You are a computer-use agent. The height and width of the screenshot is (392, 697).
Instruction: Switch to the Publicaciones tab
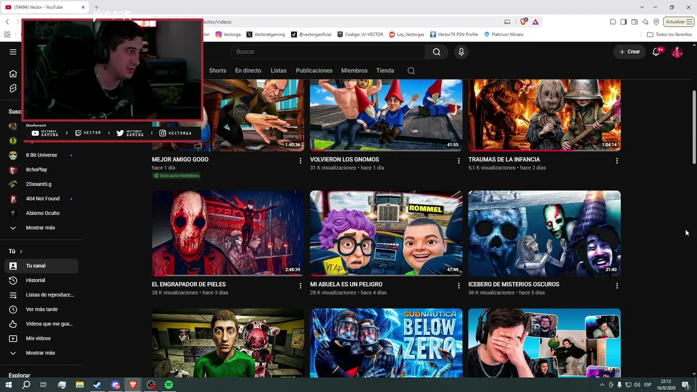[x=314, y=71]
